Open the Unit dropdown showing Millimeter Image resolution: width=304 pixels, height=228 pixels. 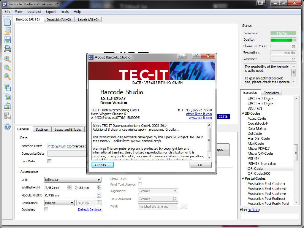(73, 180)
